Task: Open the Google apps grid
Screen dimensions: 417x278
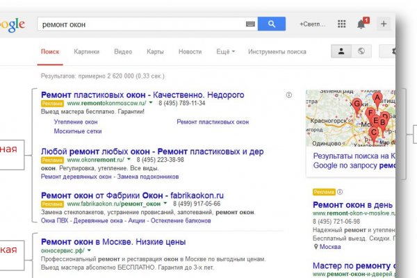Action: (x=341, y=24)
